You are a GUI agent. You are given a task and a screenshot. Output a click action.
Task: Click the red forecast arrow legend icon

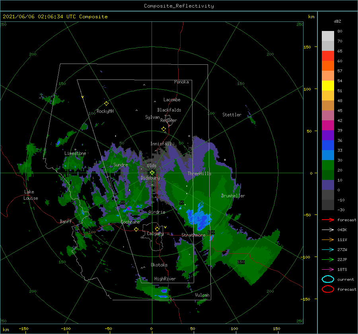click(328, 220)
